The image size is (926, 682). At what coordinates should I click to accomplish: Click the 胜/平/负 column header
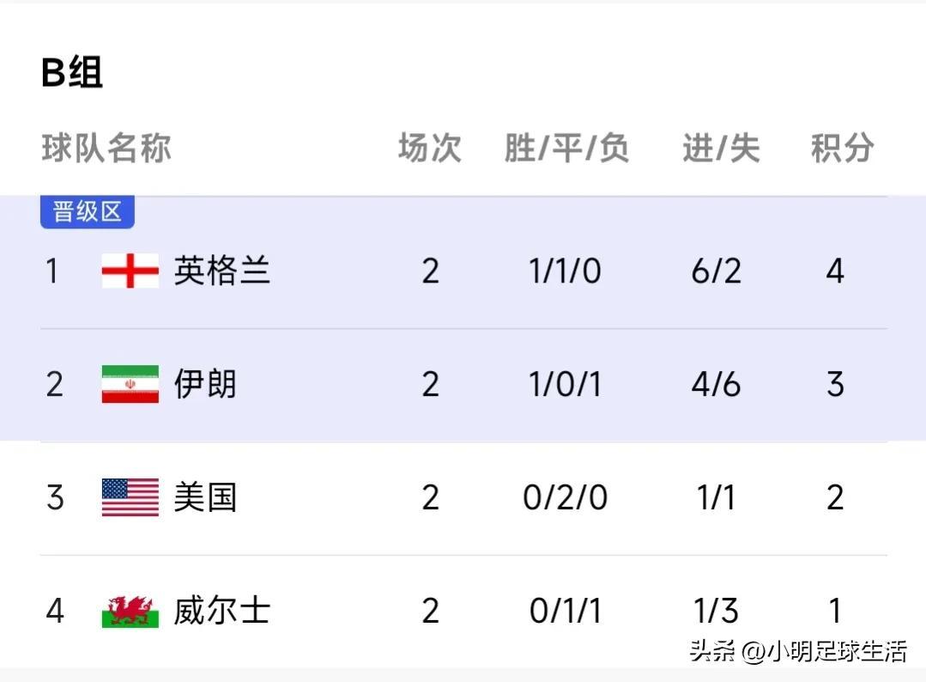coord(566,148)
